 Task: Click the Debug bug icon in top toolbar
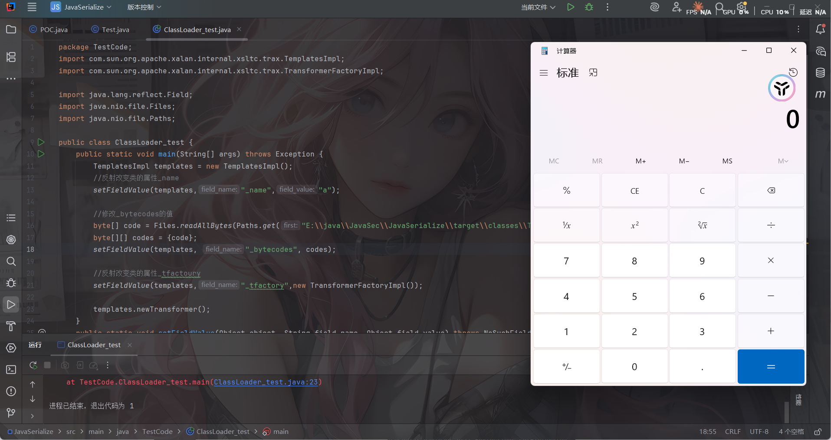pos(589,7)
